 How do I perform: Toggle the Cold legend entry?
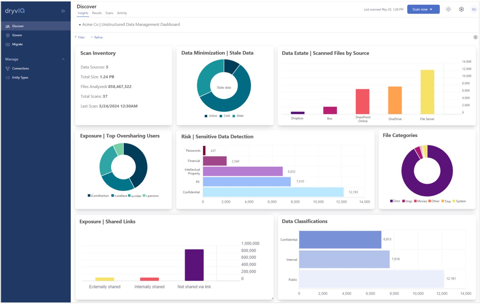coord(225,116)
